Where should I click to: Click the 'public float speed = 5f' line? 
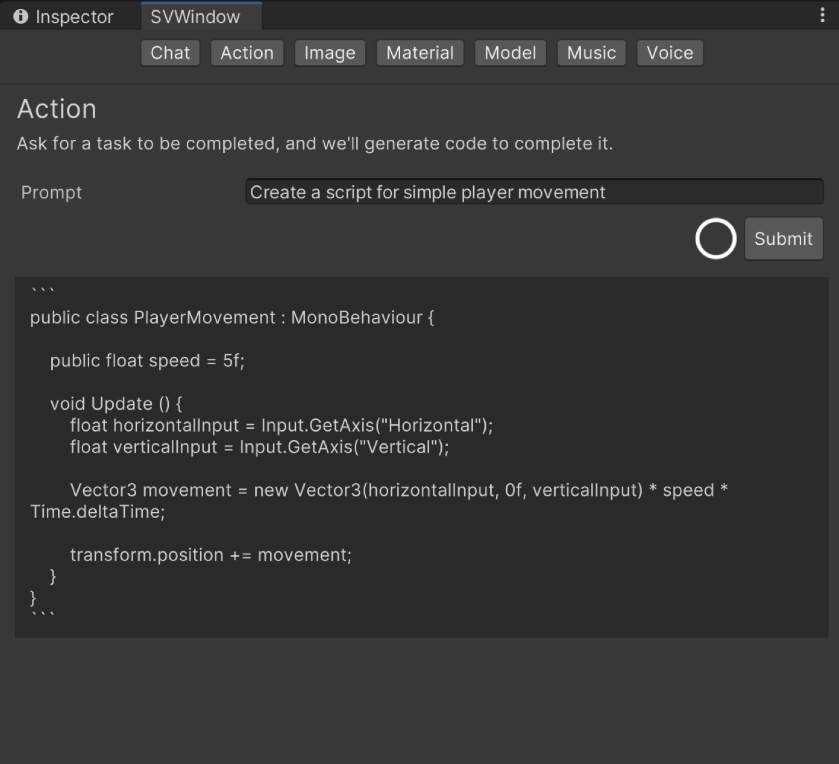point(147,361)
